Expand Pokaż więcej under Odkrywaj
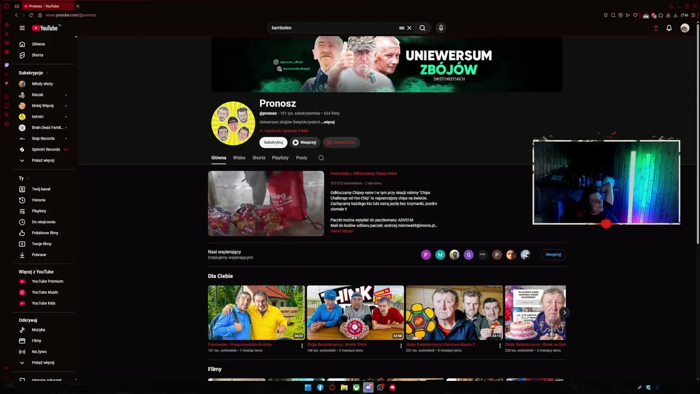This screenshot has width=700, height=394. [x=44, y=363]
